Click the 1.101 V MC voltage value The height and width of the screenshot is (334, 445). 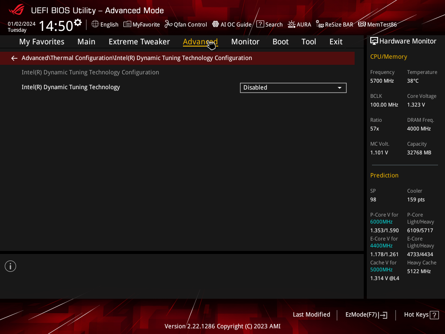(x=379, y=153)
